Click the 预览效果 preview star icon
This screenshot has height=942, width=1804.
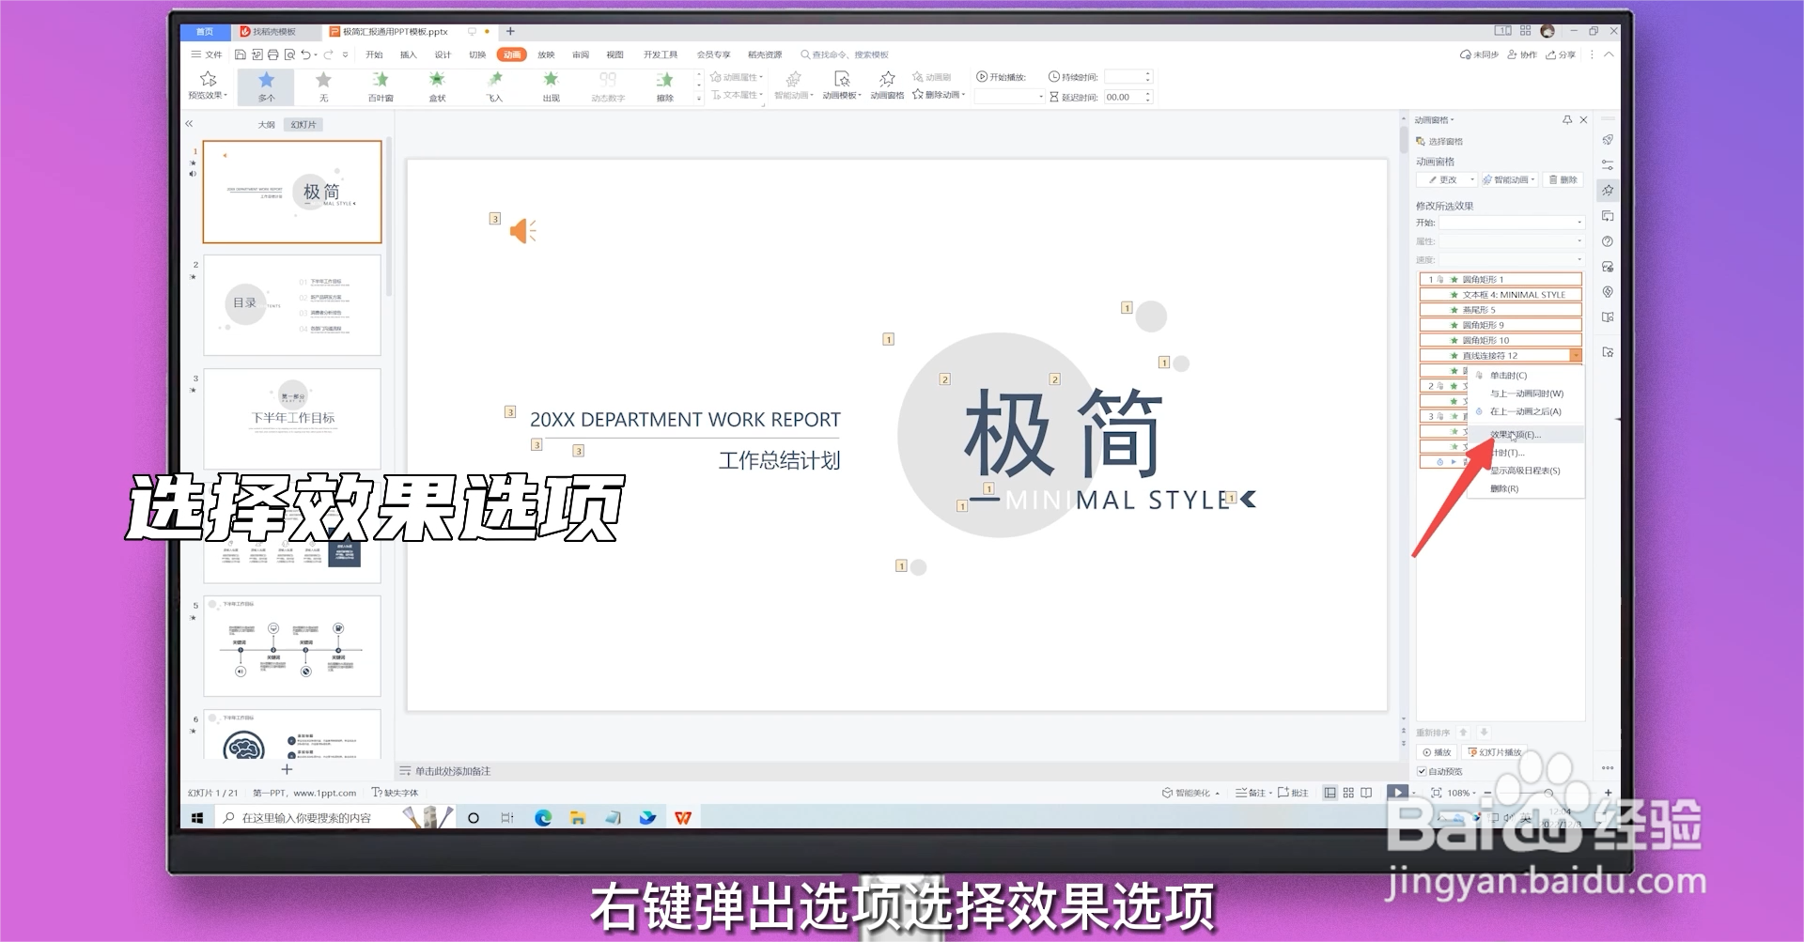(208, 79)
